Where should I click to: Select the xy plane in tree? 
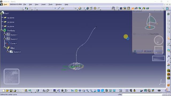[x=11, y=18]
